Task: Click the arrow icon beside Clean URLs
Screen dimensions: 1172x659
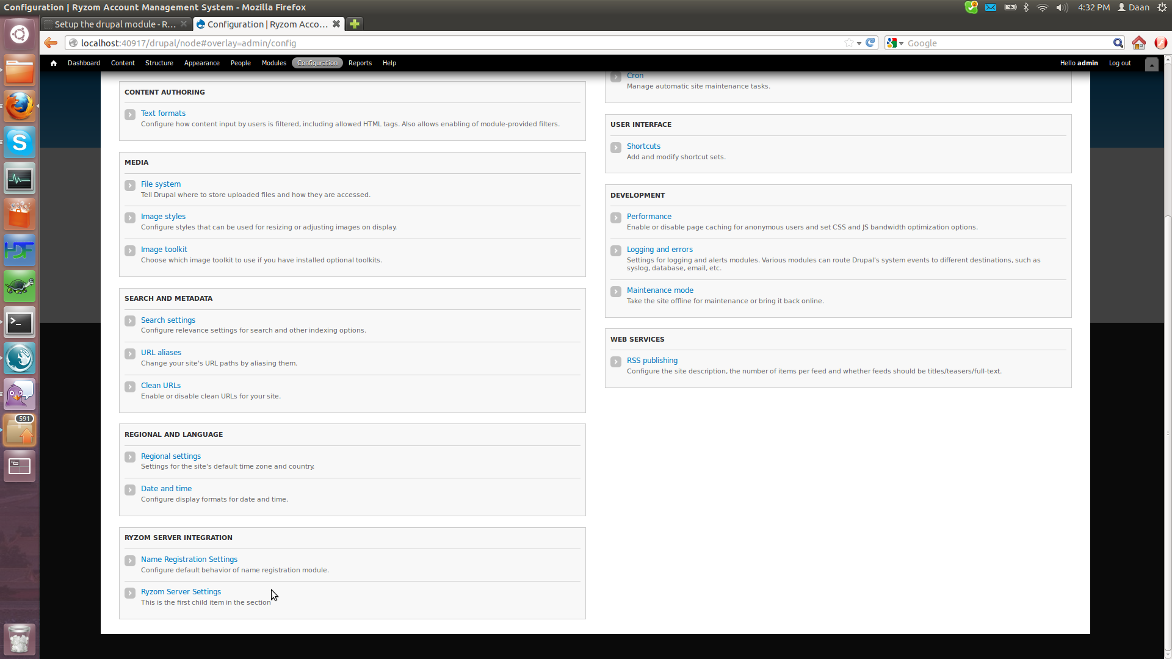Action: tap(130, 387)
